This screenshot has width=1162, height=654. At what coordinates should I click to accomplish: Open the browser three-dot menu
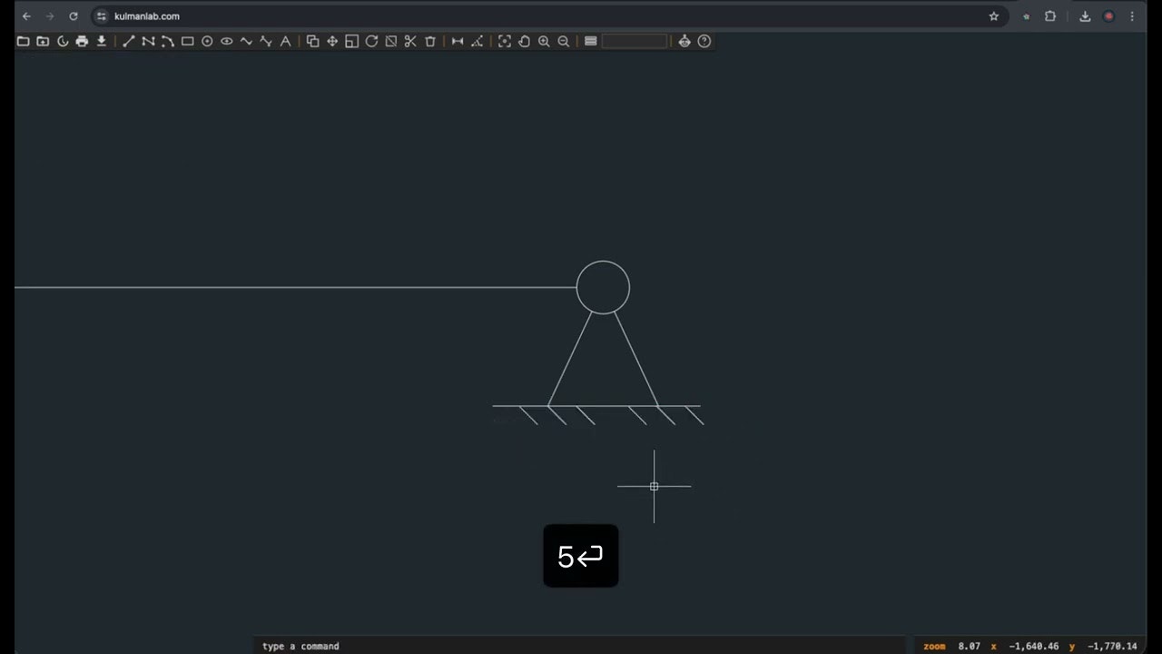coord(1132,16)
